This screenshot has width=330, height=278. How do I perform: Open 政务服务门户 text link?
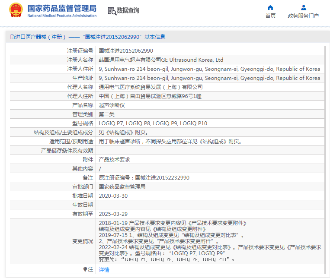point(303,16)
